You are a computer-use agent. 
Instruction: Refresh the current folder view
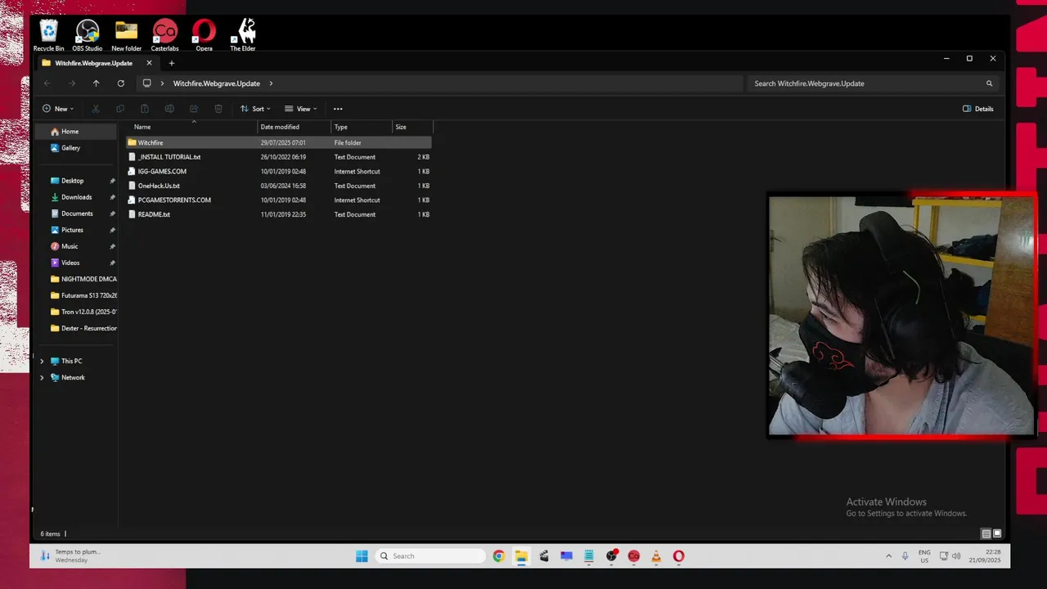(121, 83)
